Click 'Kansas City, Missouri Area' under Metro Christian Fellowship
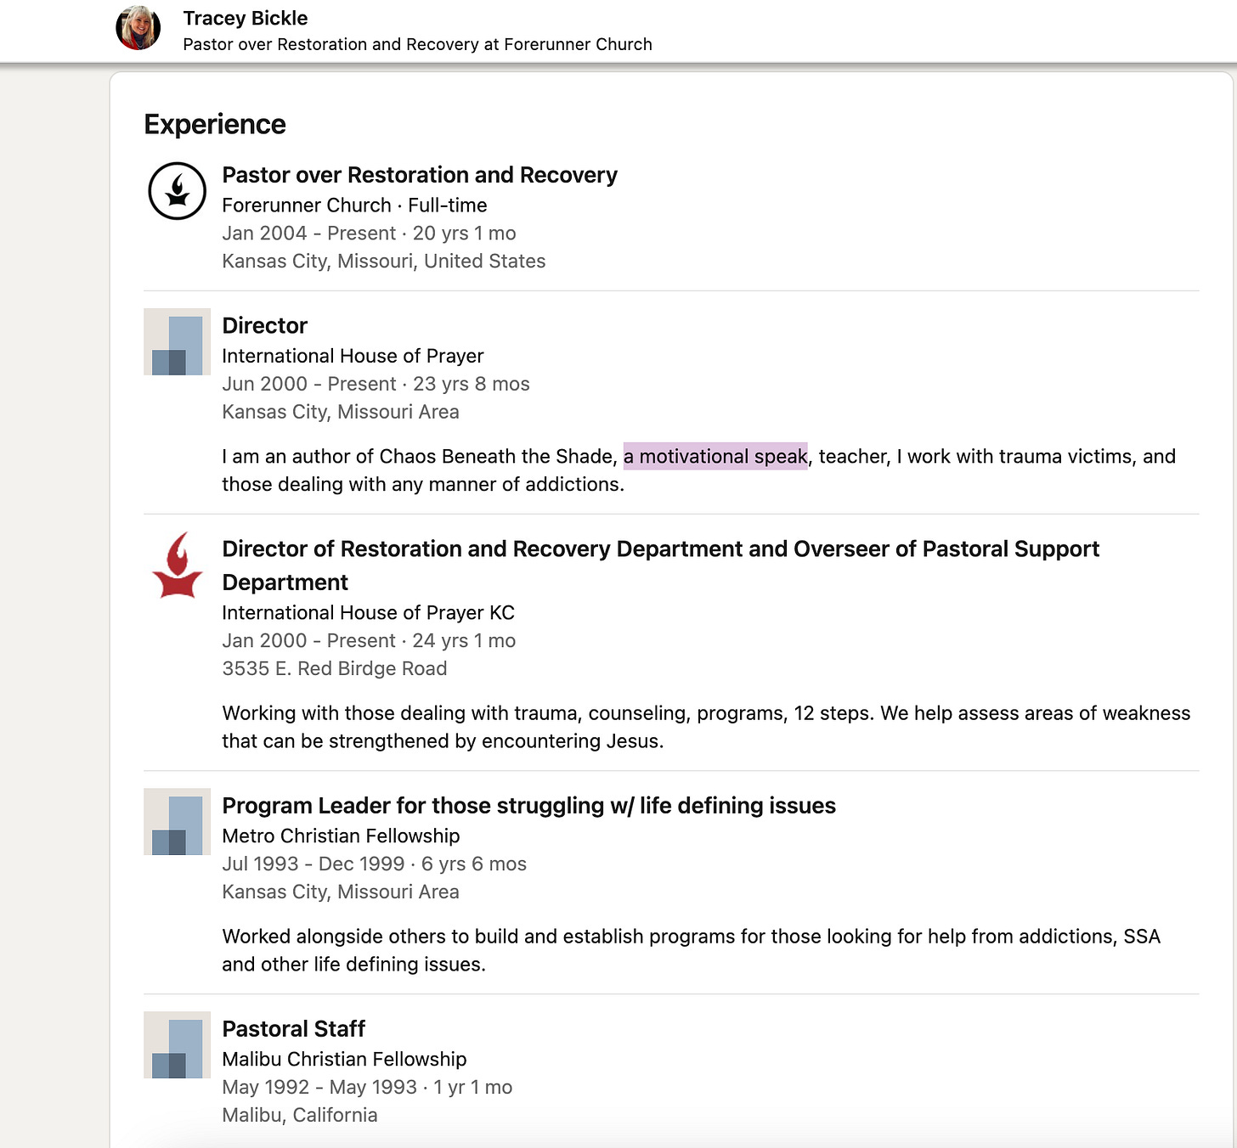 click(x=341, y=892)
